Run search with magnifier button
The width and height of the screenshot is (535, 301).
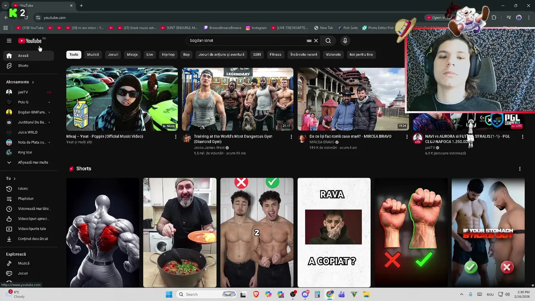(328, 41)
